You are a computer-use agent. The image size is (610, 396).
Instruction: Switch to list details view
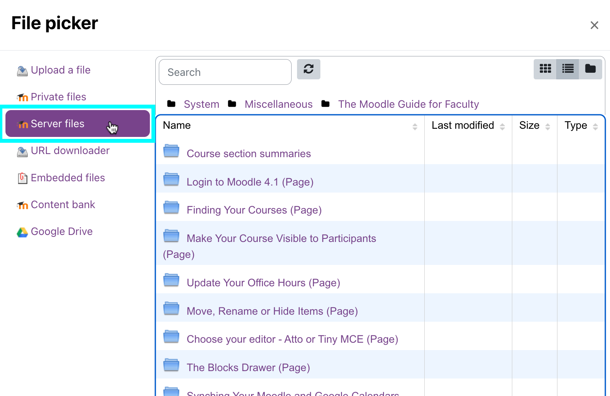point(568,69)
